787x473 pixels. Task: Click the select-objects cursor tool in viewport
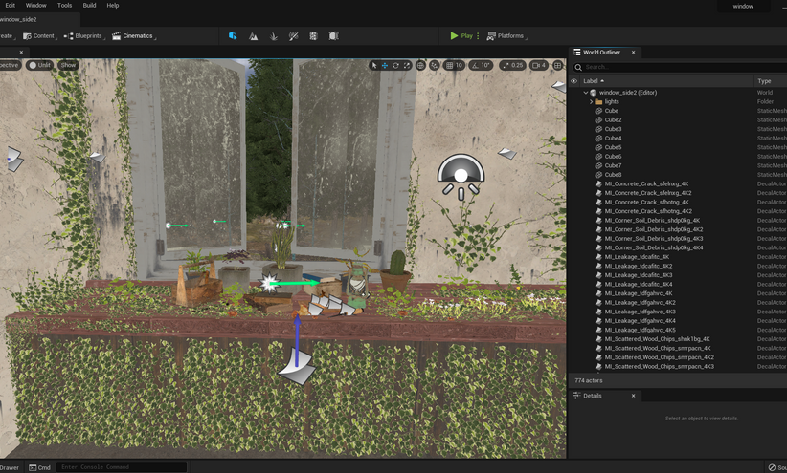tap(374, 65)
